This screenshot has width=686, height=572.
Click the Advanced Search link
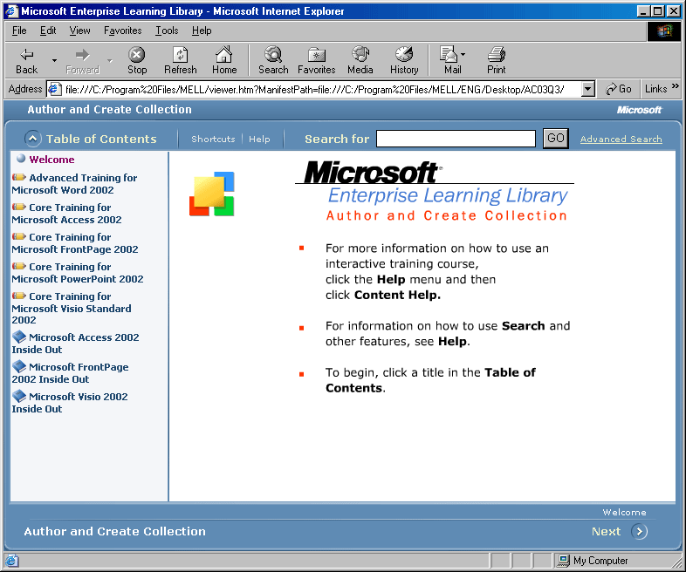tap(621, 140)
